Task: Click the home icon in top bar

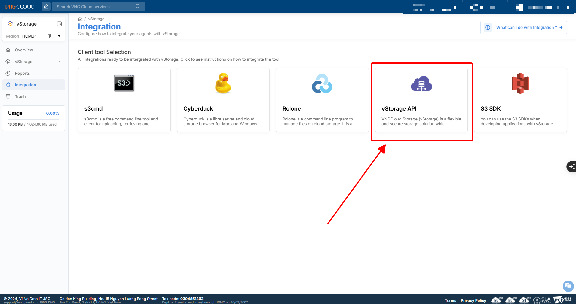Action: 46,6
